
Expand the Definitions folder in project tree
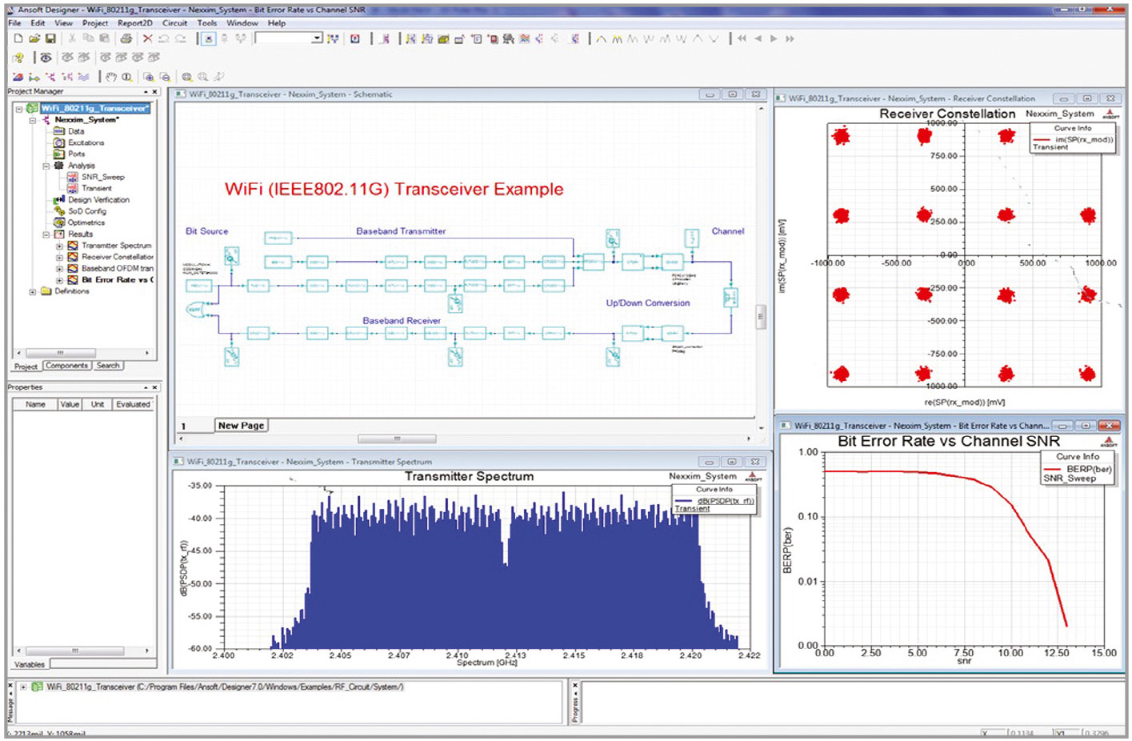[33, 292]
